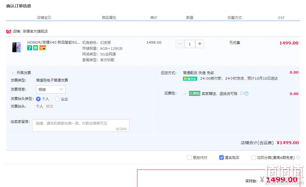
Task: Click the quantity input field showing 1
Action: pyautogui.click(x=190, y=44)
